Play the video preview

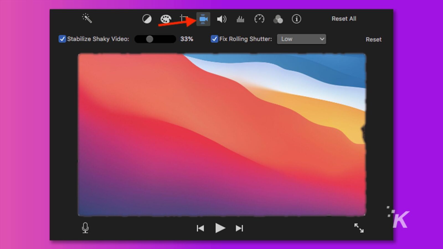click(x=220, y=228)
